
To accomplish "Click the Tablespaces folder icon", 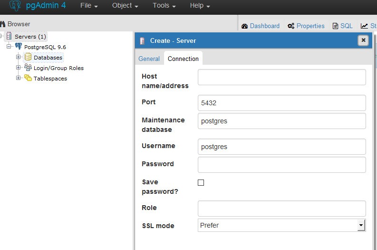I will coord(28,78).
